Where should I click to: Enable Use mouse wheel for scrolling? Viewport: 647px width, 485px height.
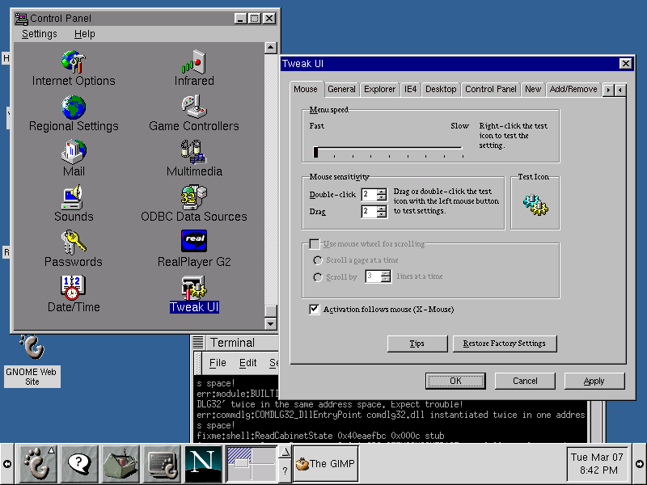click(315, 244)
